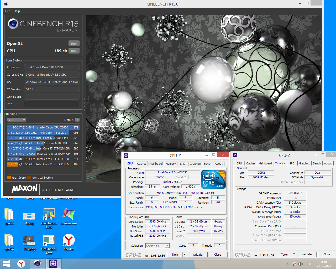The height and width of the screenshot is (269, 336).
Task: Open the geek3 folder on desktop
Action: click(x=9, y=216)
